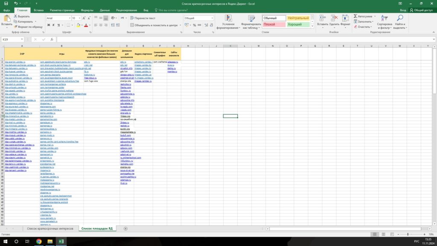This screenshot has width=437, height=246.
Task: Open Windows Start menu
Action: pyautogui.click(x=5, y=241)
